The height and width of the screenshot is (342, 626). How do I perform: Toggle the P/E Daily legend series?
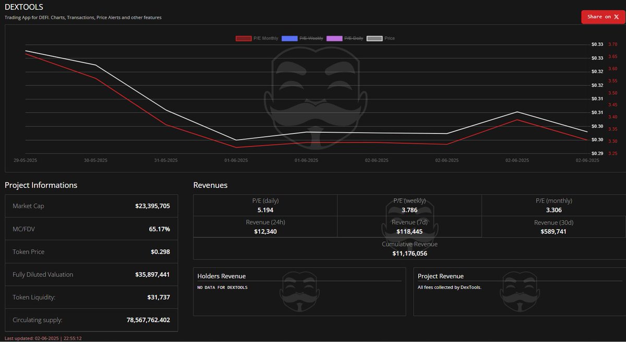(x=345, y=39)
